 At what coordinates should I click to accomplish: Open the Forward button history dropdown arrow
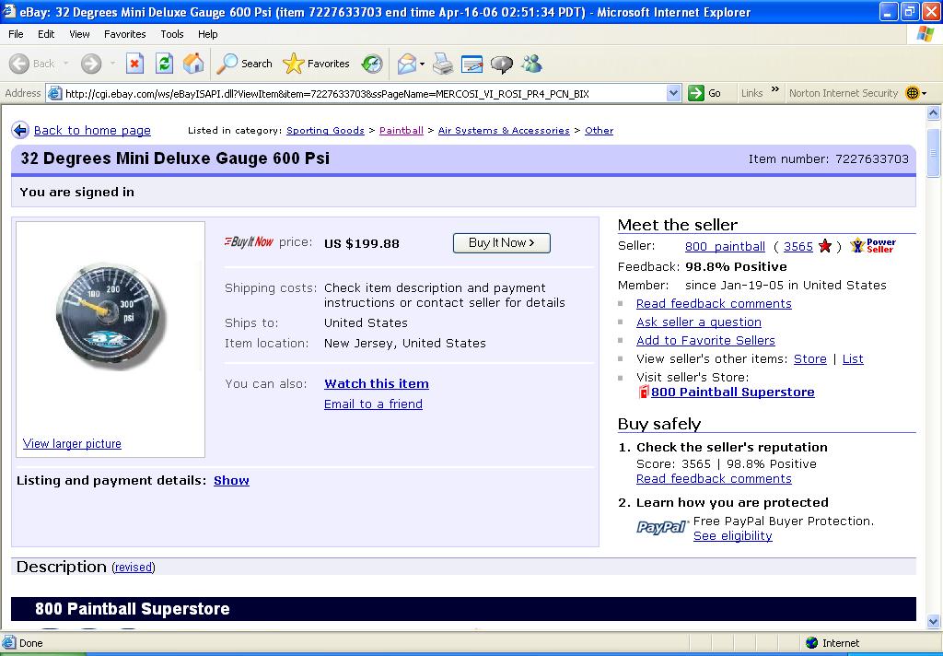[x=112, y=64]
